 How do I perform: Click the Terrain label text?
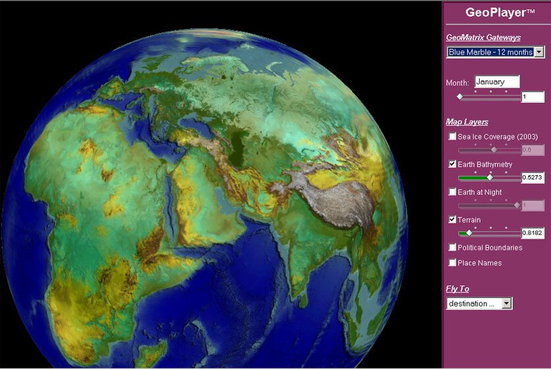469,220
